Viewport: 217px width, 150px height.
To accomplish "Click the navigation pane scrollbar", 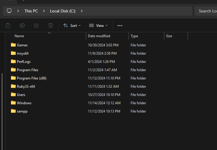I will click(2, 112).
